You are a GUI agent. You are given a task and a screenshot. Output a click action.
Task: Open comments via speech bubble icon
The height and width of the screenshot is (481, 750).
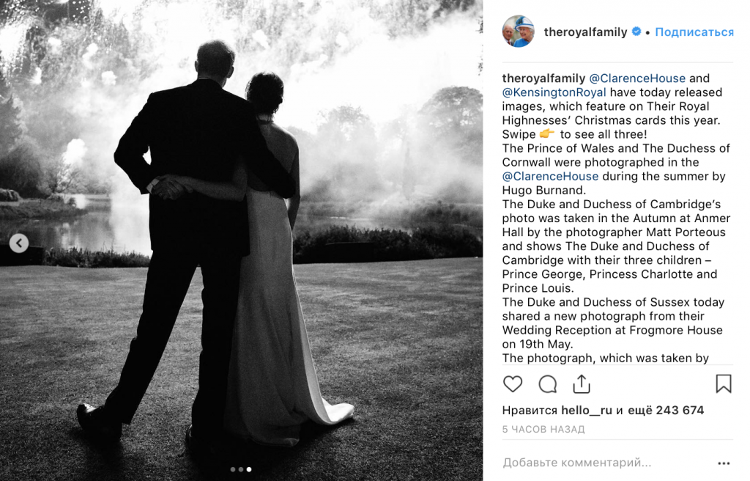(548, 384)
